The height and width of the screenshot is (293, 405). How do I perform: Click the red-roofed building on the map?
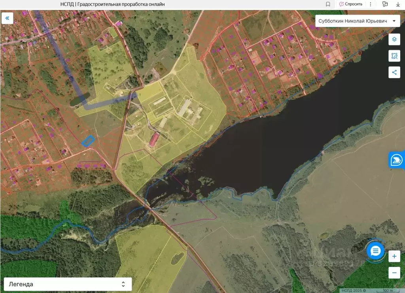[x=154, y=140]
